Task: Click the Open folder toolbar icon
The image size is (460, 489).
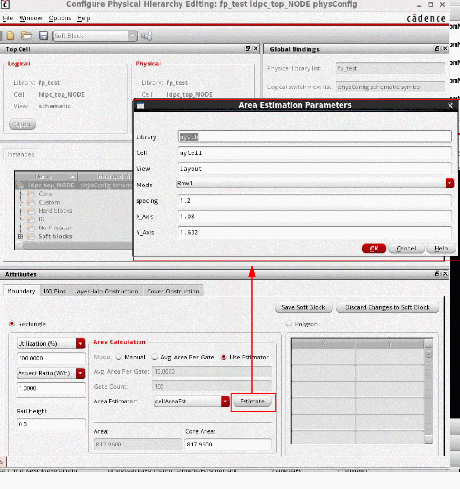Action: point(27,36)
